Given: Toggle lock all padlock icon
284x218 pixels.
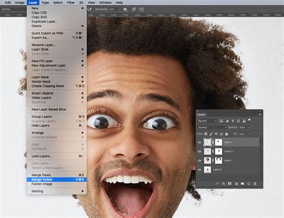Looking at the screenshot, I should (x=226, y=134).
